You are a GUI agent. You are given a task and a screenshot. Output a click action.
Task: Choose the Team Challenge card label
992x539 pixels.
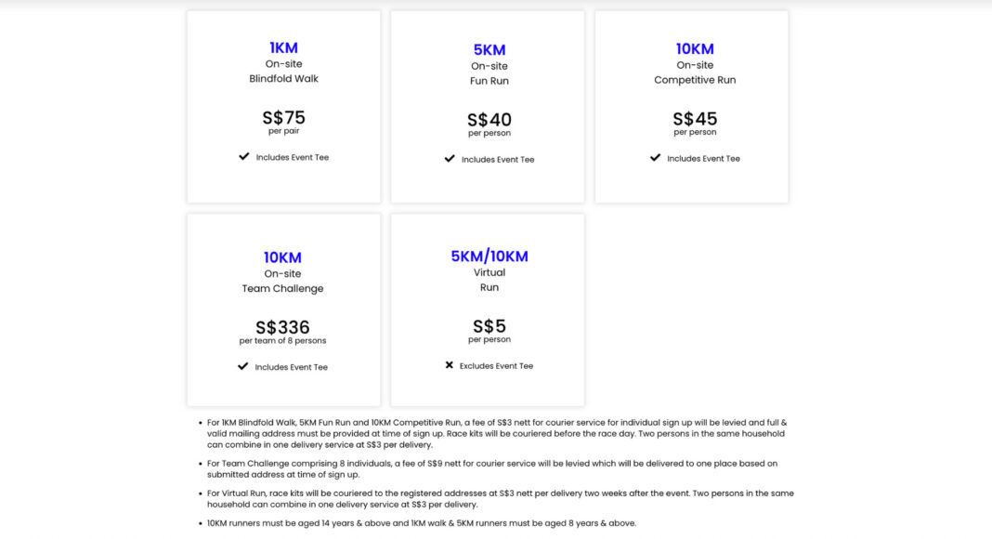click(x=282, y=288)
